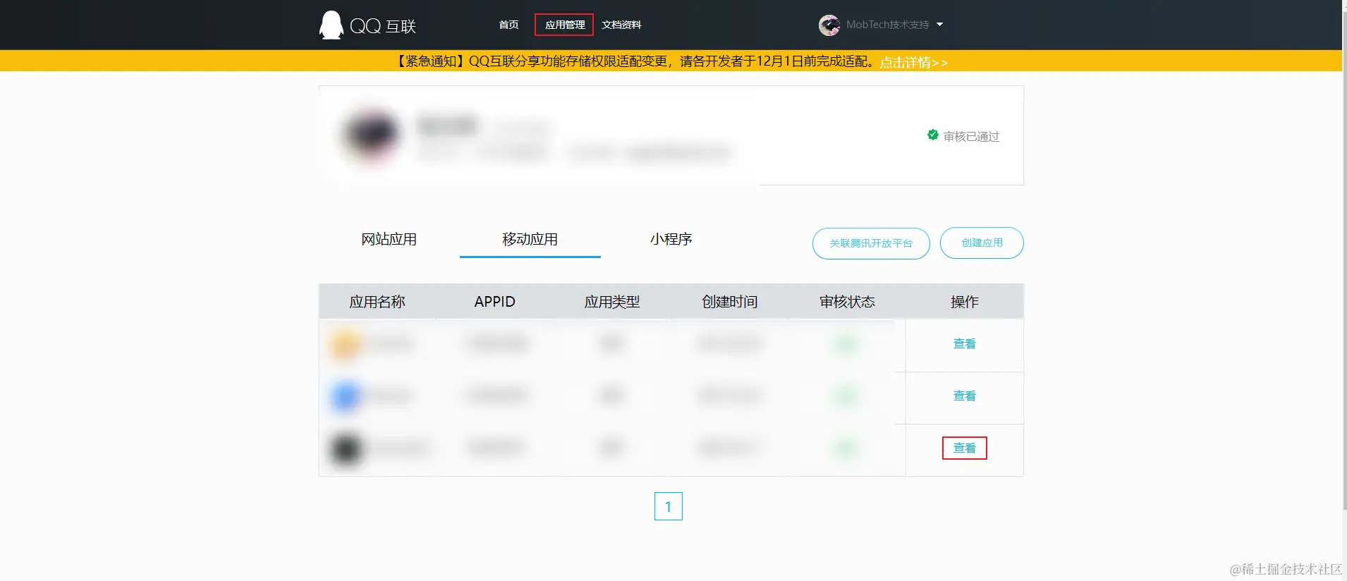Image resolution: width=1347 pixels, height=581 pixels.
Task: Click the MobTech user avatar
Action: (x=829, y=25)
